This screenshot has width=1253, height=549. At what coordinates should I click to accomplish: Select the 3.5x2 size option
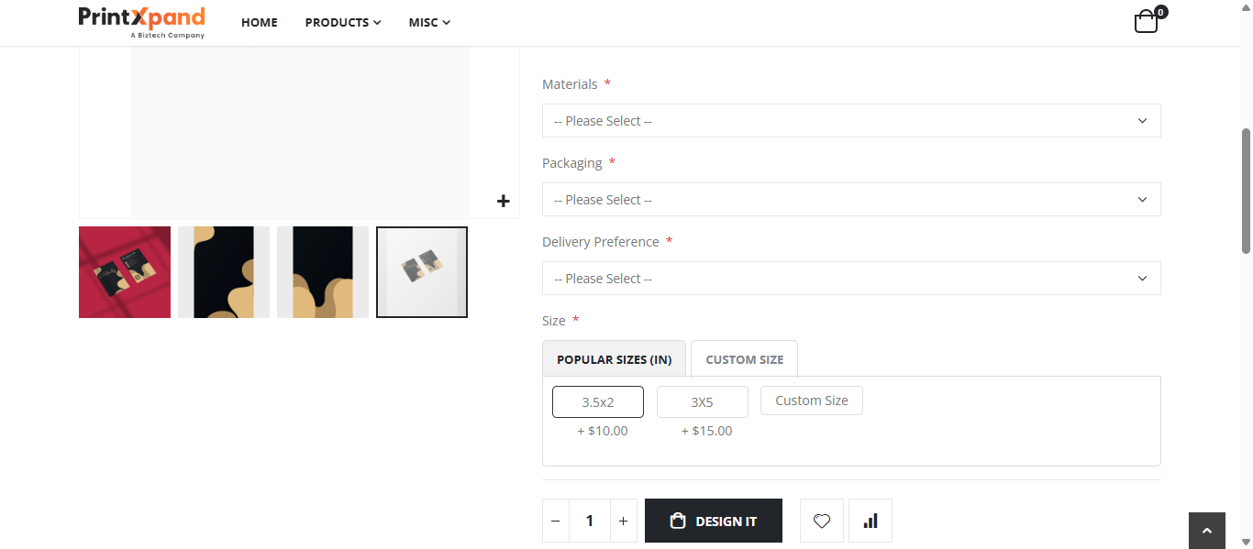[598, 402]
